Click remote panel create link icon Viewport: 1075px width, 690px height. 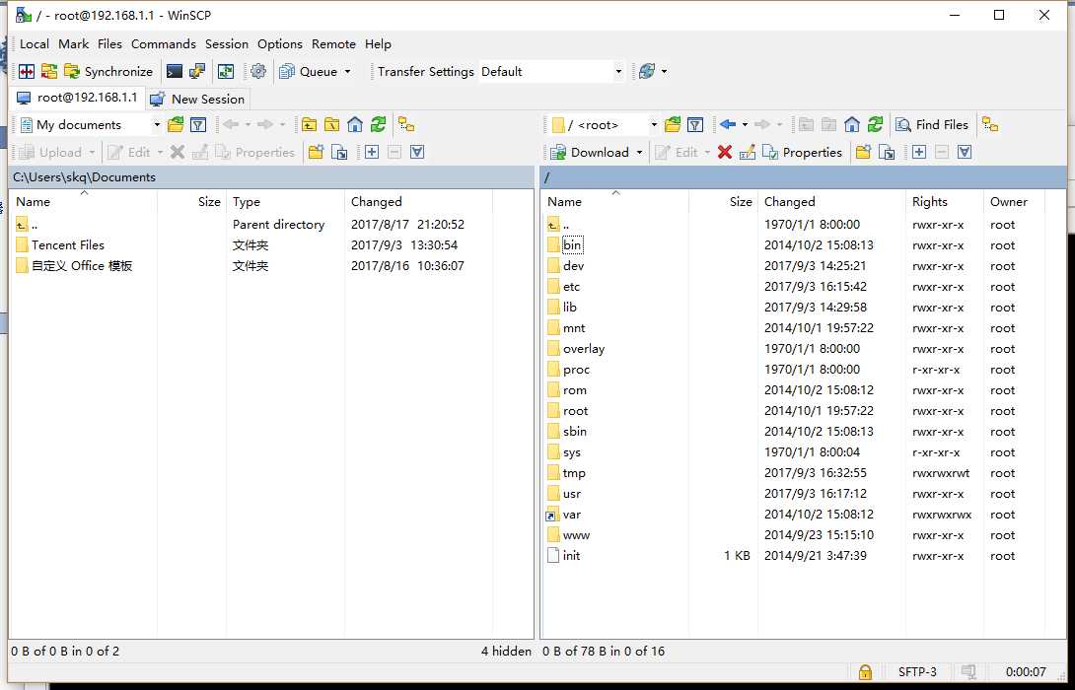(887, 152)
